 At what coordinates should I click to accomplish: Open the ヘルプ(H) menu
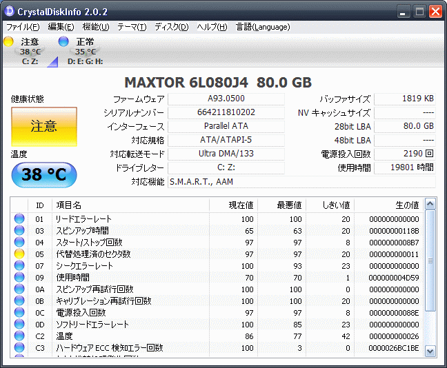(212, 27)
